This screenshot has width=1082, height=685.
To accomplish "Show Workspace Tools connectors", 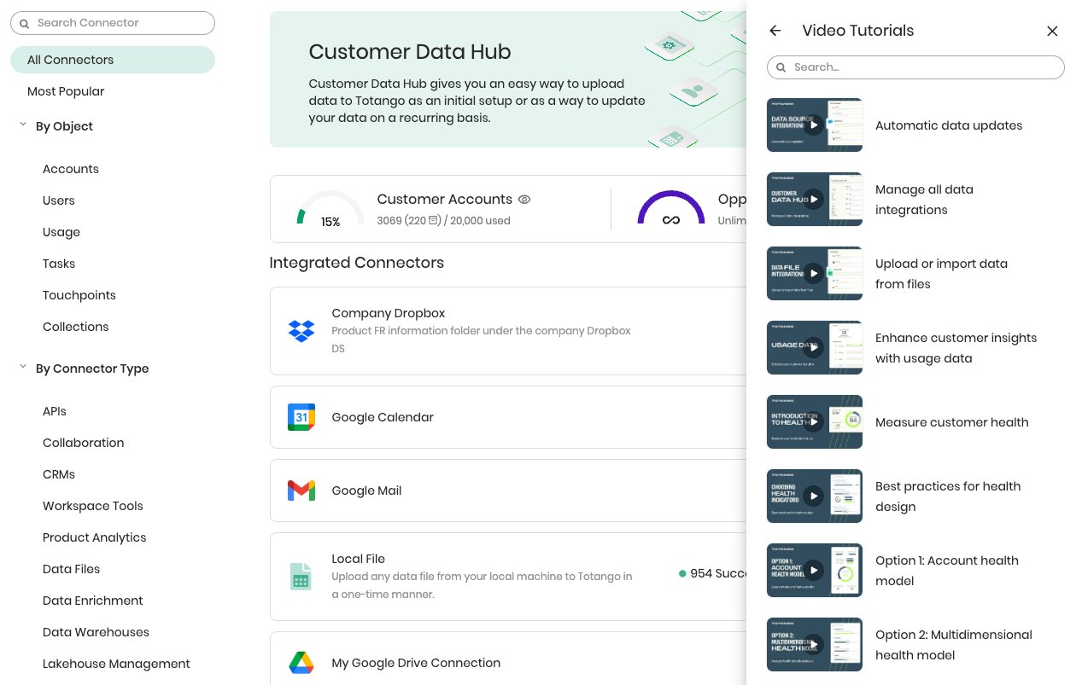I will pos(93,506).
